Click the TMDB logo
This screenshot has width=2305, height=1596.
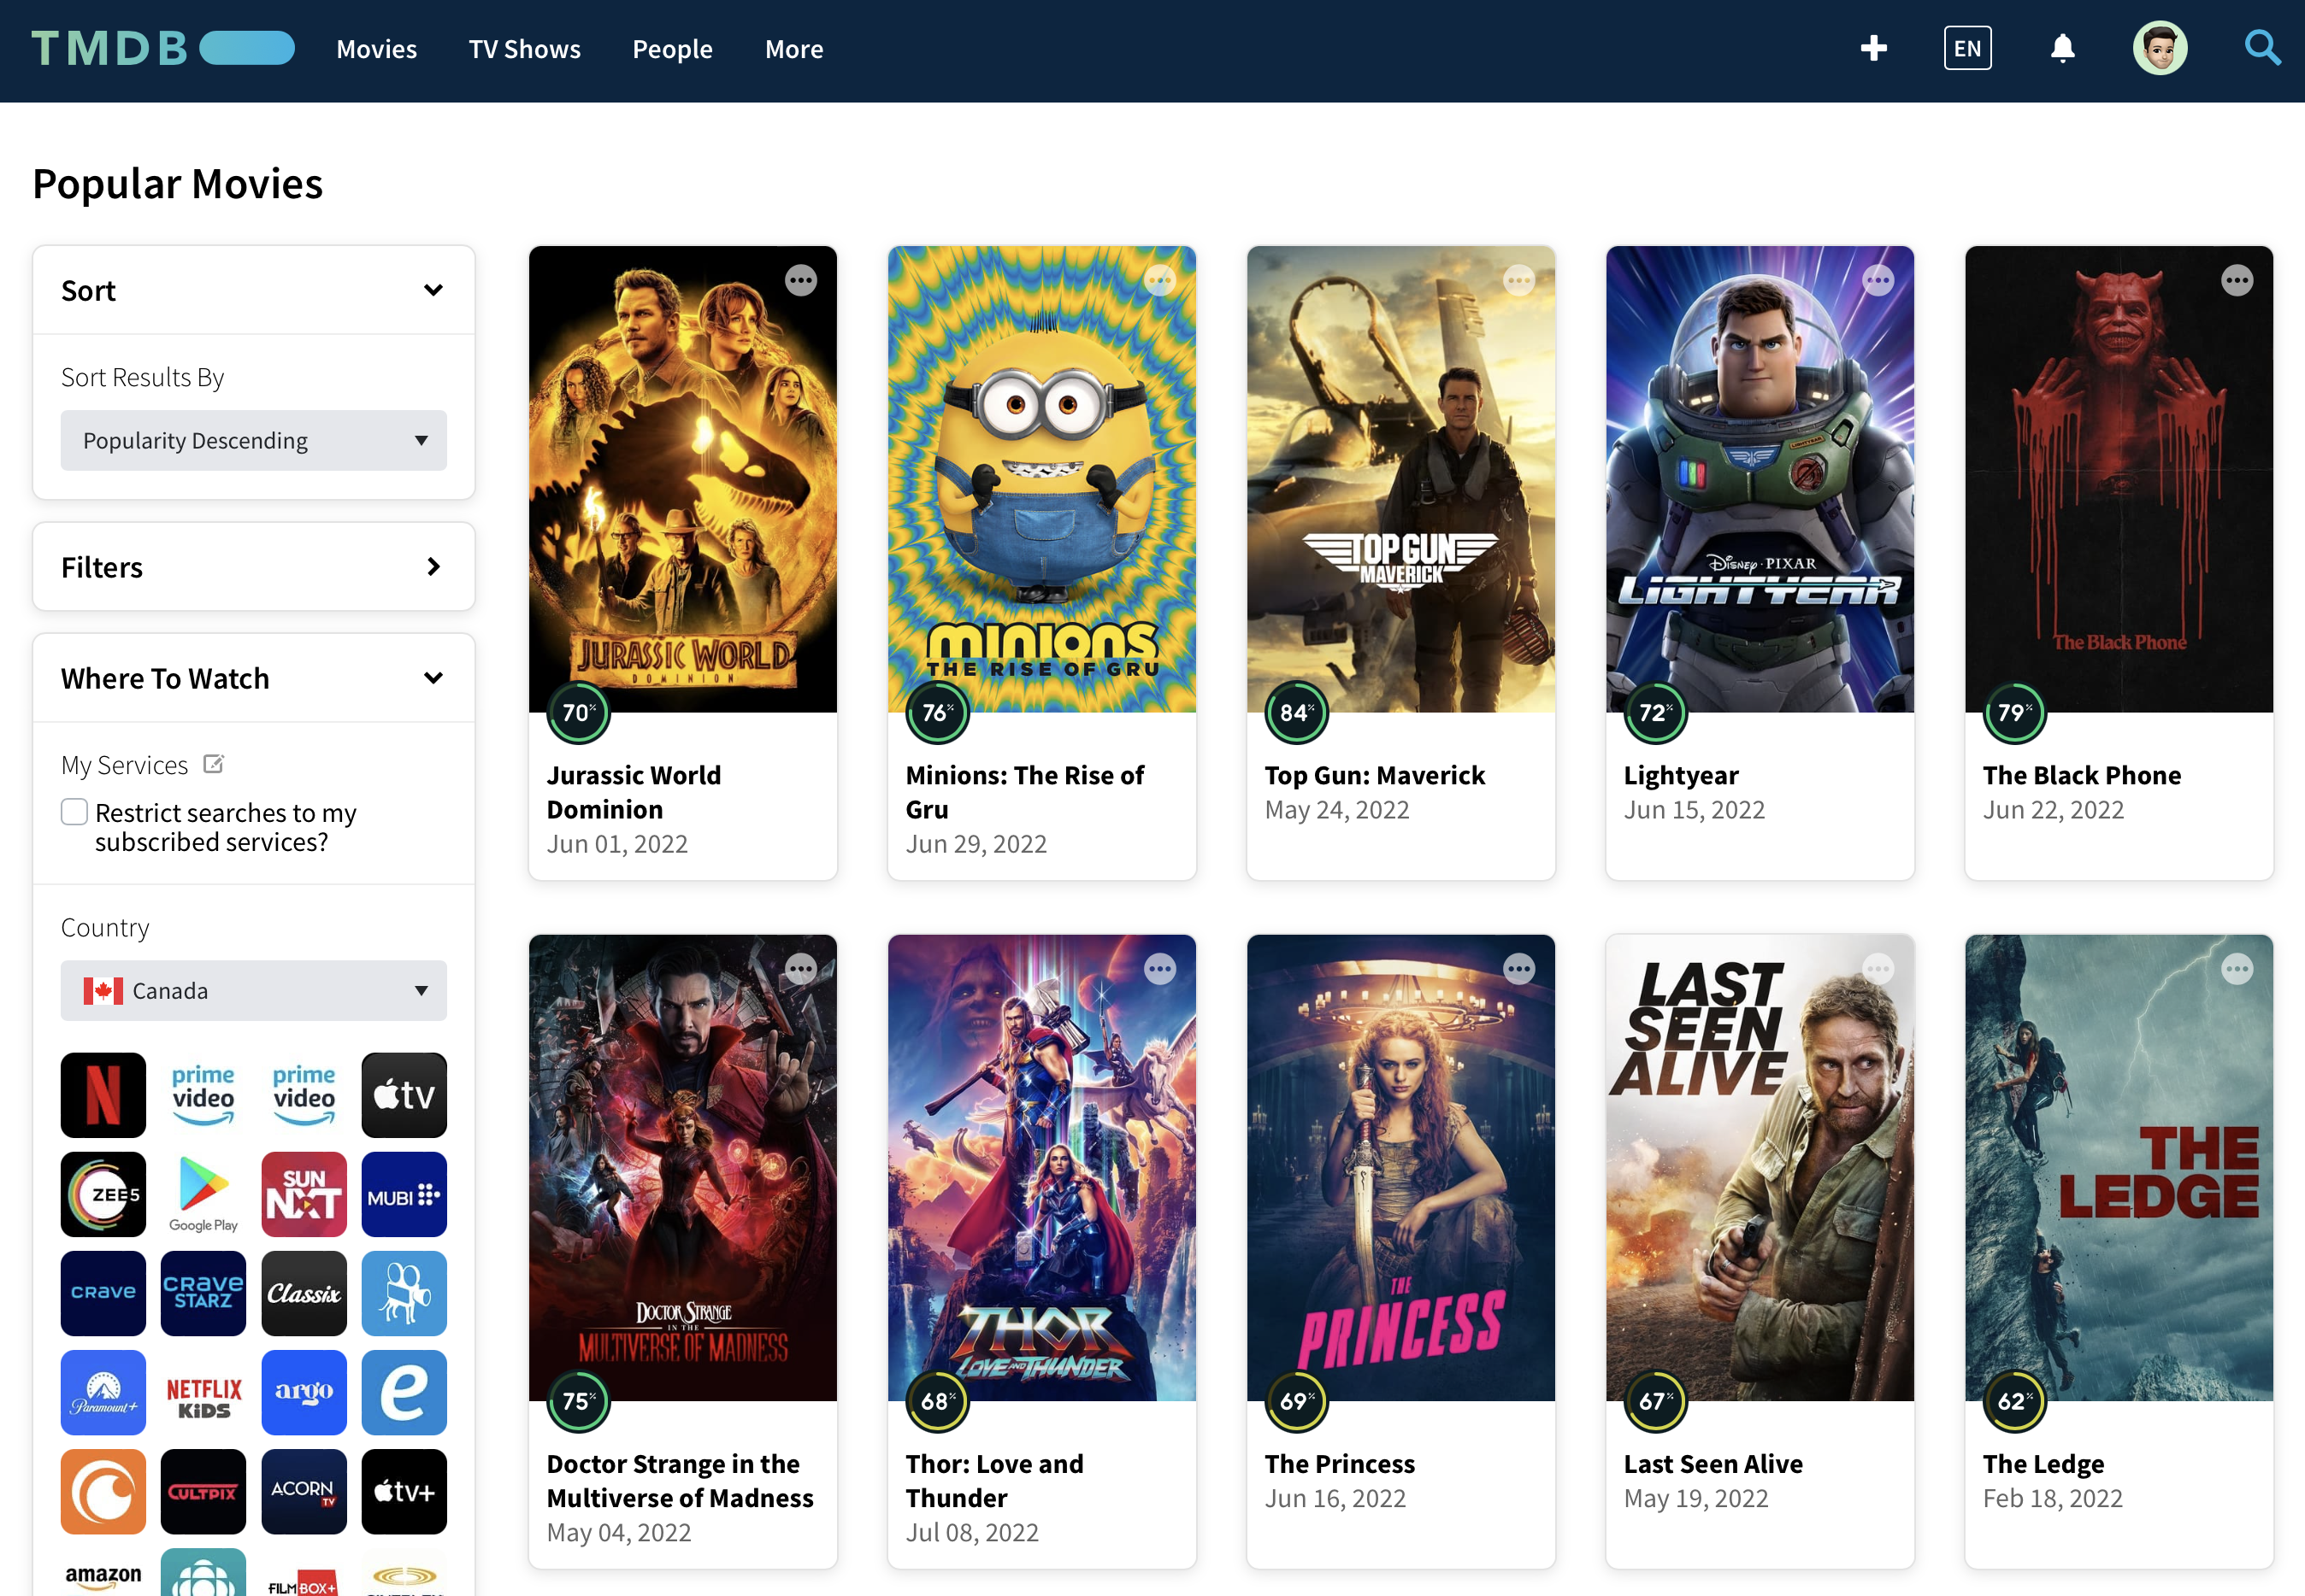[x=163, y=48]
